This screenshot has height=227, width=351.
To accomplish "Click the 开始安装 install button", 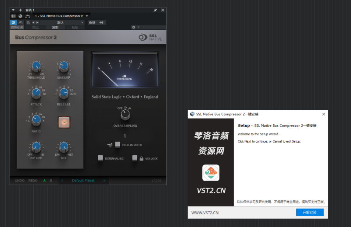I will click(x=309, y=212).
